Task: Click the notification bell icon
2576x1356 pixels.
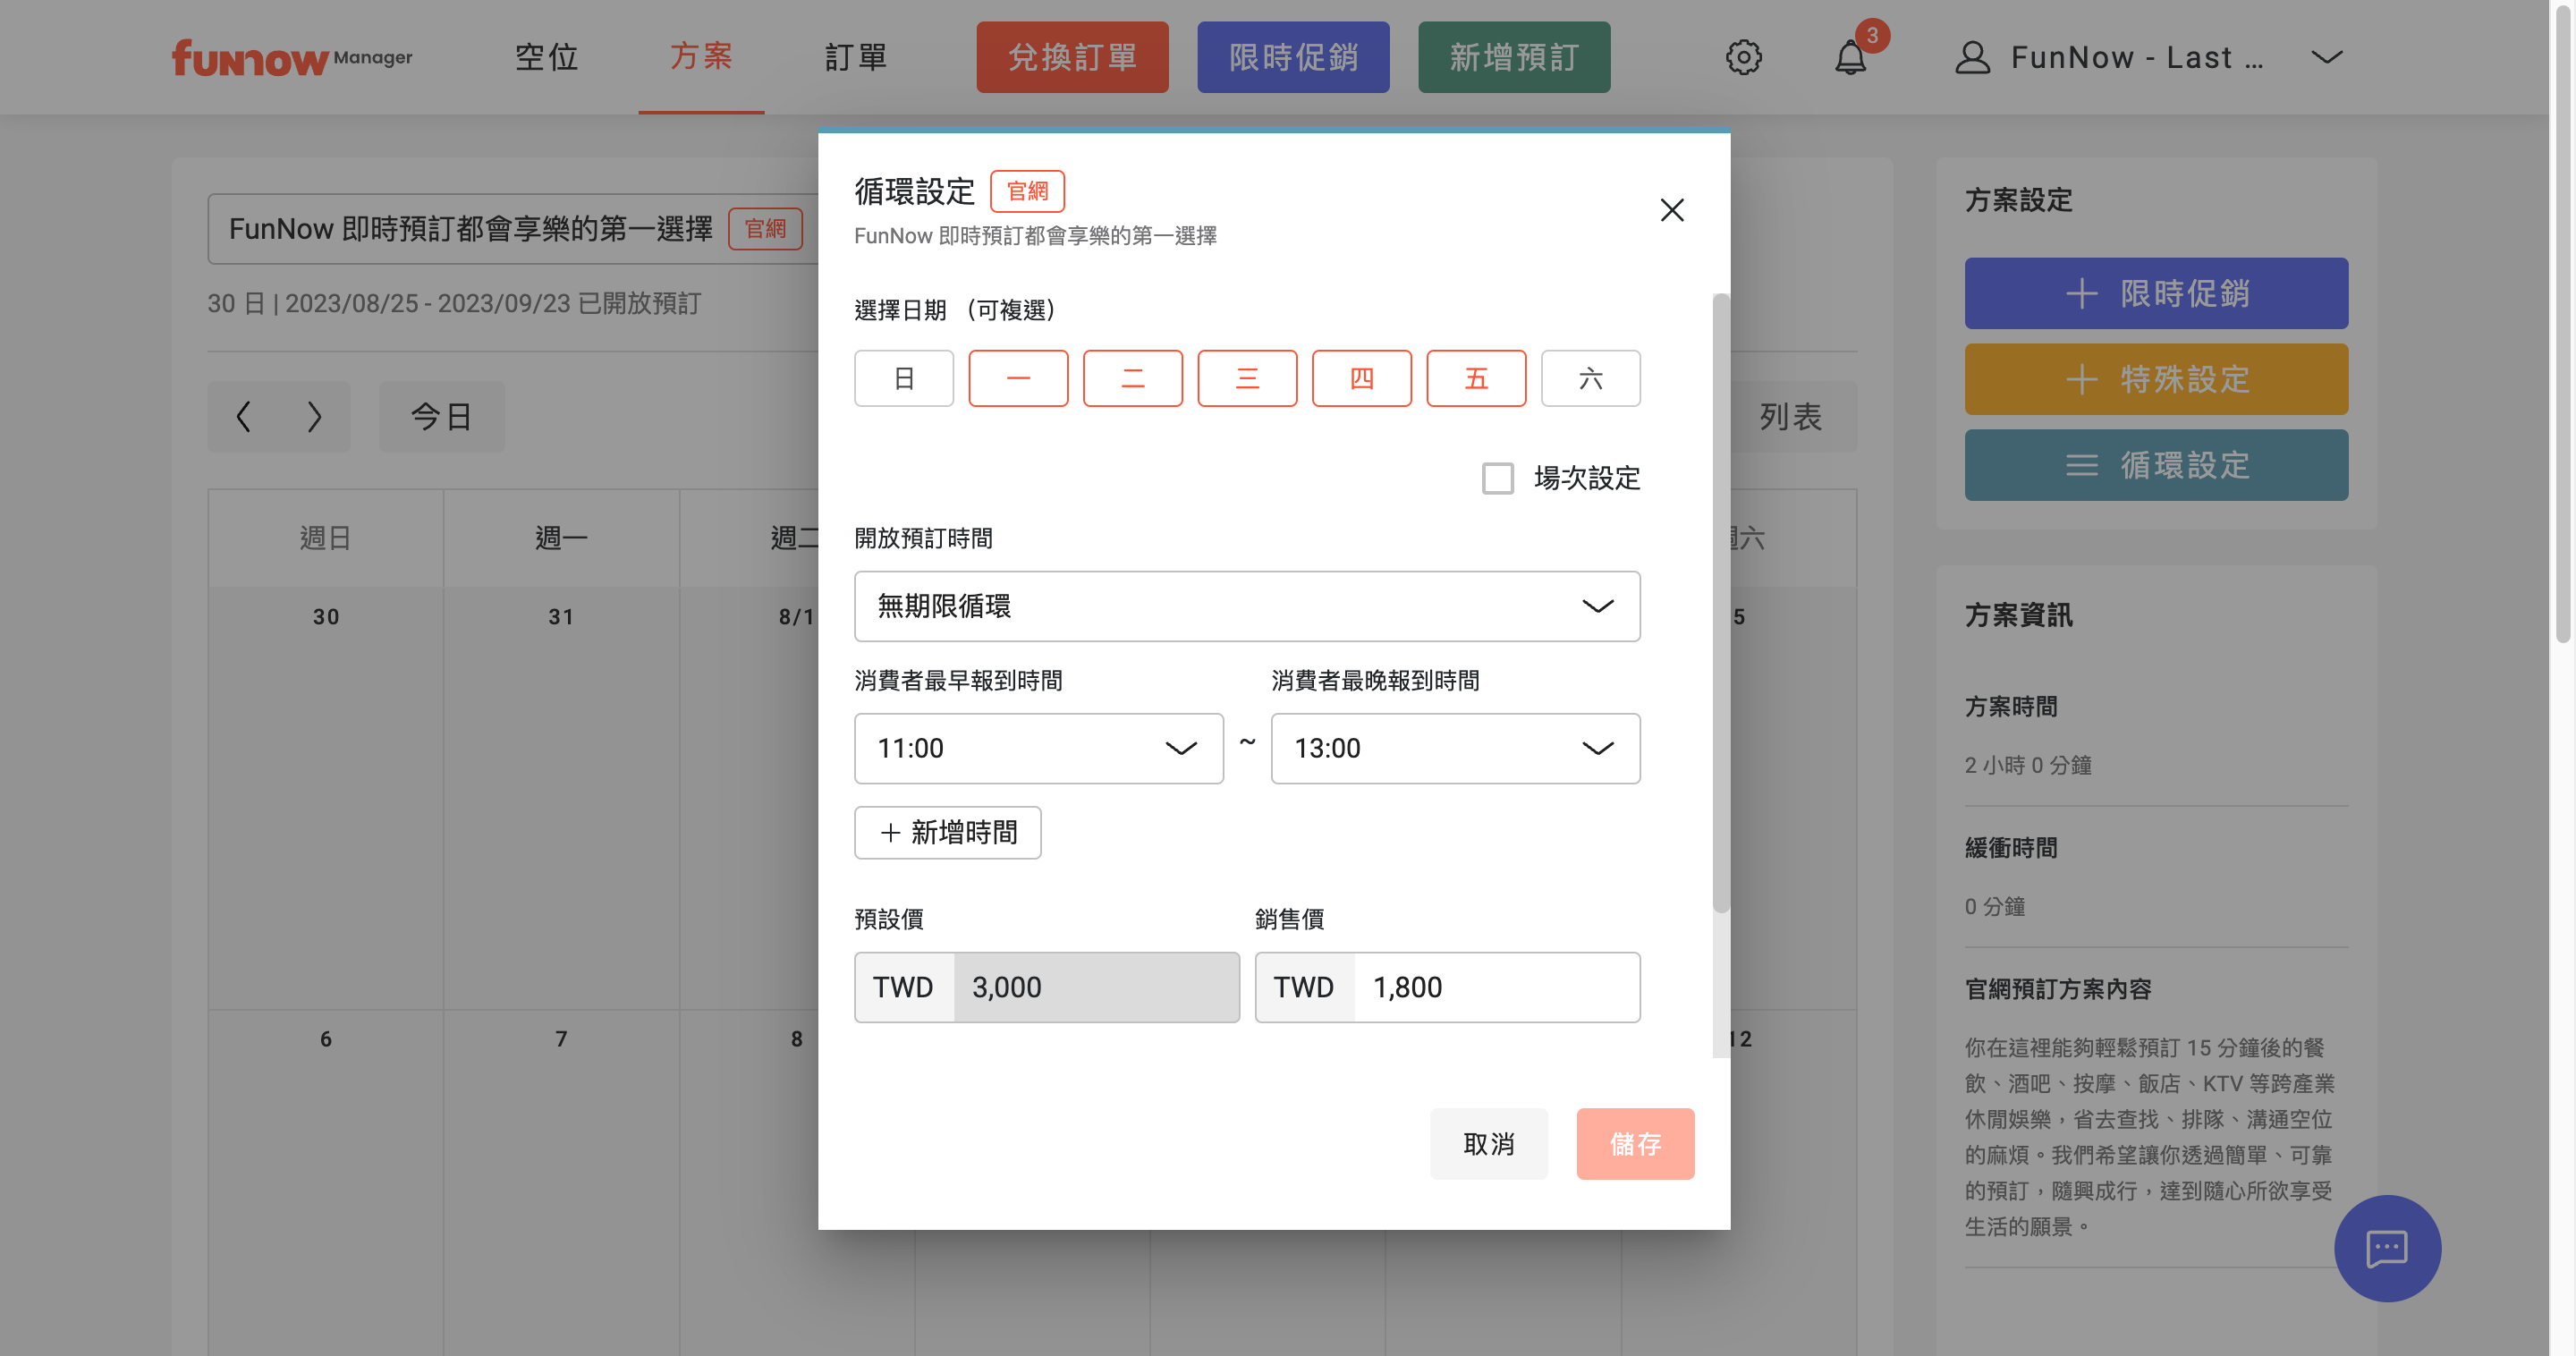Action: pyautogui.click(x=1850, y=58)
